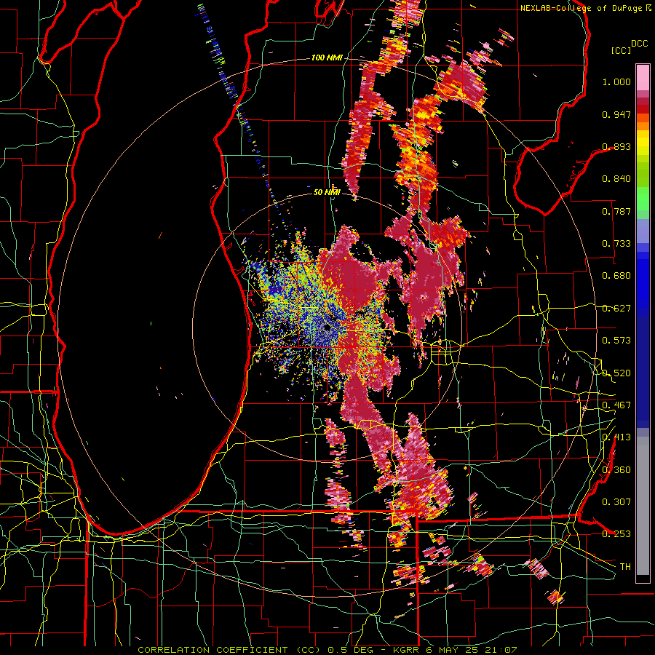This screenshot has width=655, height=655.
Task: Click the KGRR station identifier in caption
Action: tap(408, 650)
